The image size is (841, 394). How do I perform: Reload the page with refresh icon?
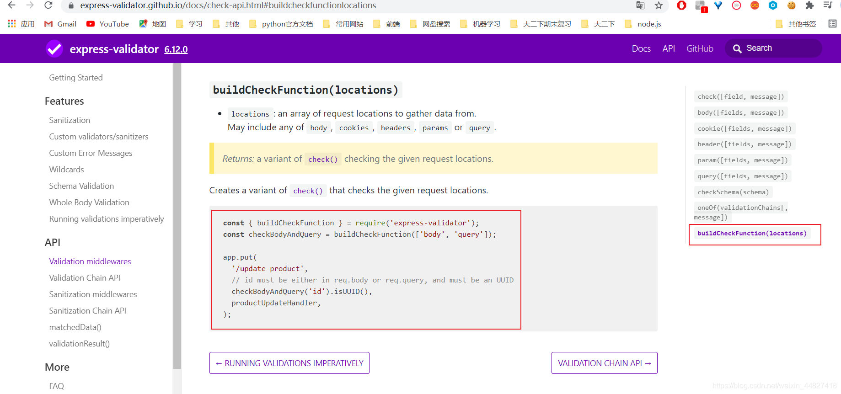point(48,5)
